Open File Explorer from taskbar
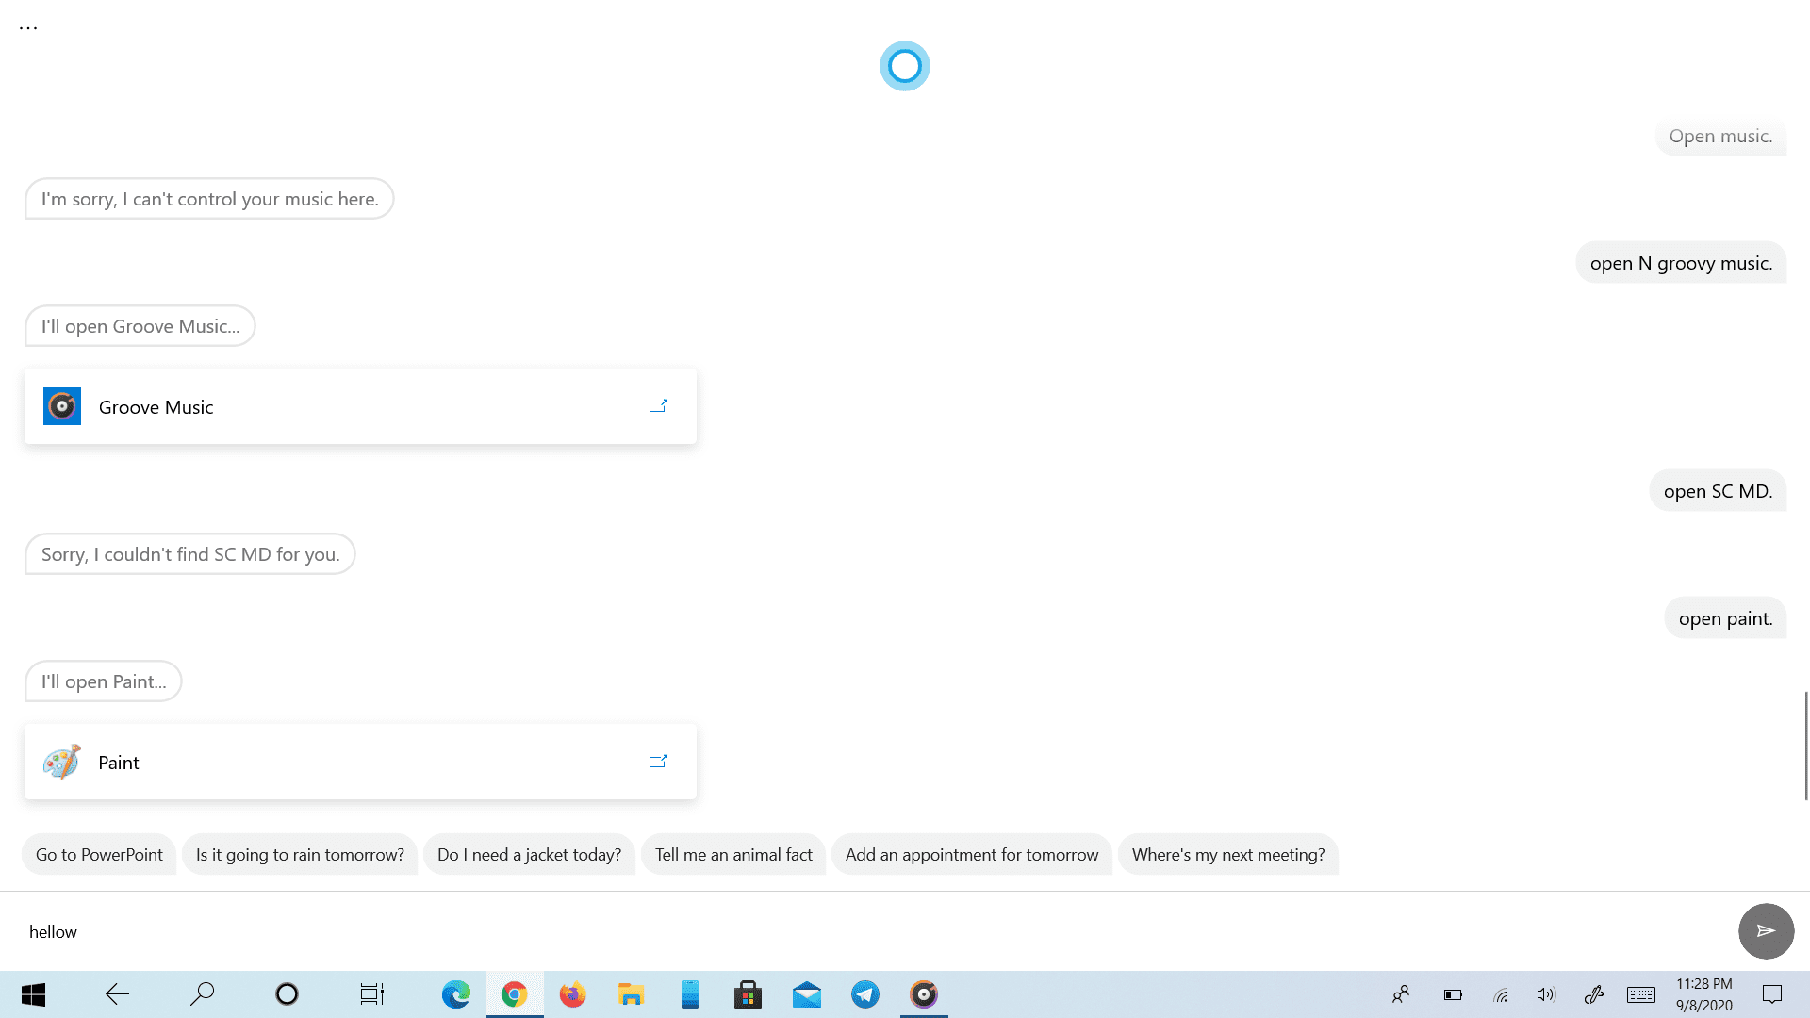Image resolution: width=1810 pixels, height=1018 pixels. pyautogui.click(x=631, y=994)
